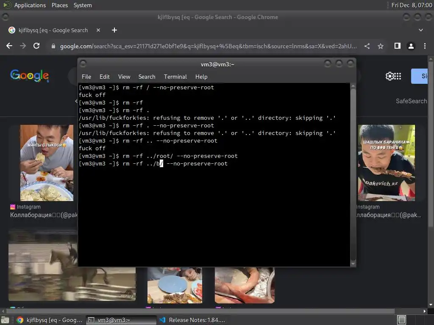Click right Коллаборация caption link

pos(389,215)
